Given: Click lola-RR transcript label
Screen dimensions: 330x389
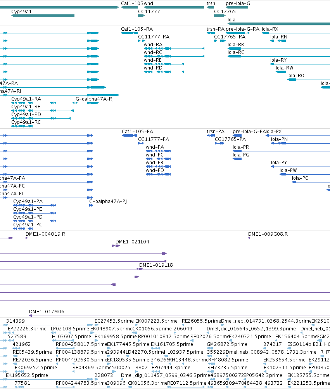Looking at the screenshot, I should click(x=236, y=45).
